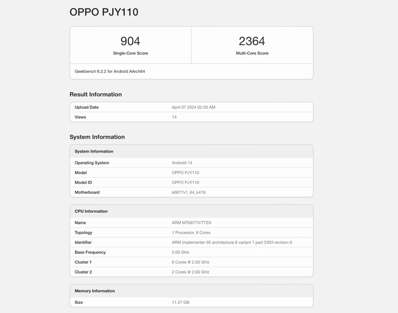Select OPPO PJY110 in the Model row
The width and height of the screenshot is (398, 313).
coord(186,173)
